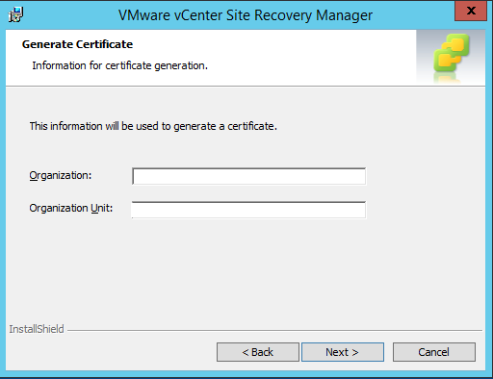The width and height of the screenshot is (493, 379).
Task: Click the VMware vCenter Site Recovery Manager title
Action: click(246, 15)
